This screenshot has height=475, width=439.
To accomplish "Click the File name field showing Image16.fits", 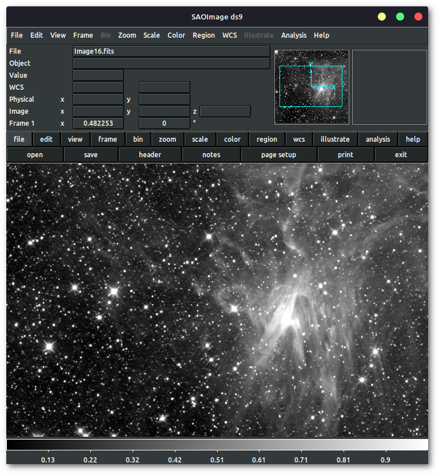I will point(171,51).
